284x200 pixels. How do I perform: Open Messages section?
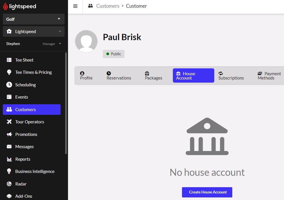32,146
